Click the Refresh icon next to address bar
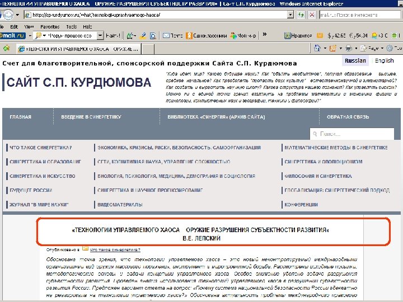403x302 pixels. pyautogui.click(x=301, y=15)
